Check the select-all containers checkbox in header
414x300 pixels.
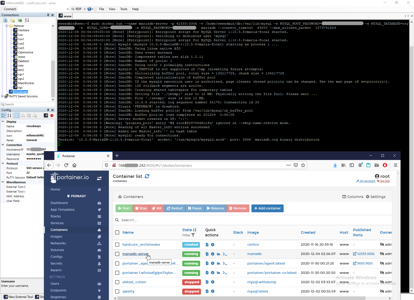coord(117,232)
